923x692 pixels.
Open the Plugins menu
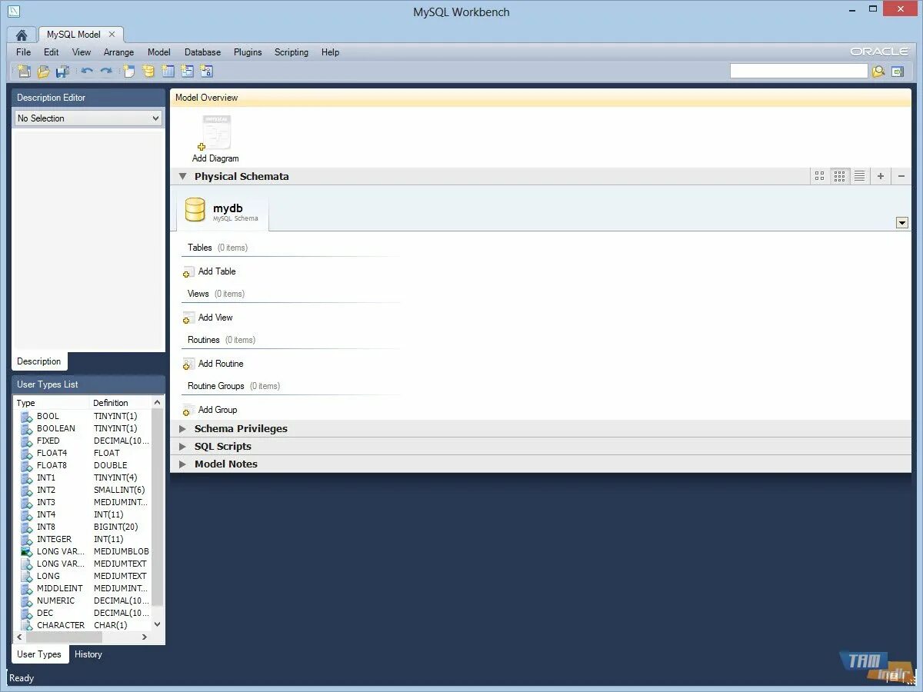[x=248, y=52]
